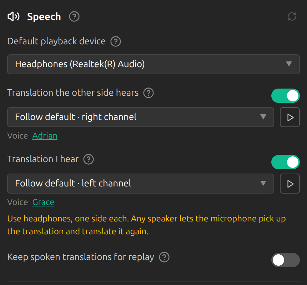Change the Grace voice link
The width and height of the screenshot is (307, 285).
43,202
